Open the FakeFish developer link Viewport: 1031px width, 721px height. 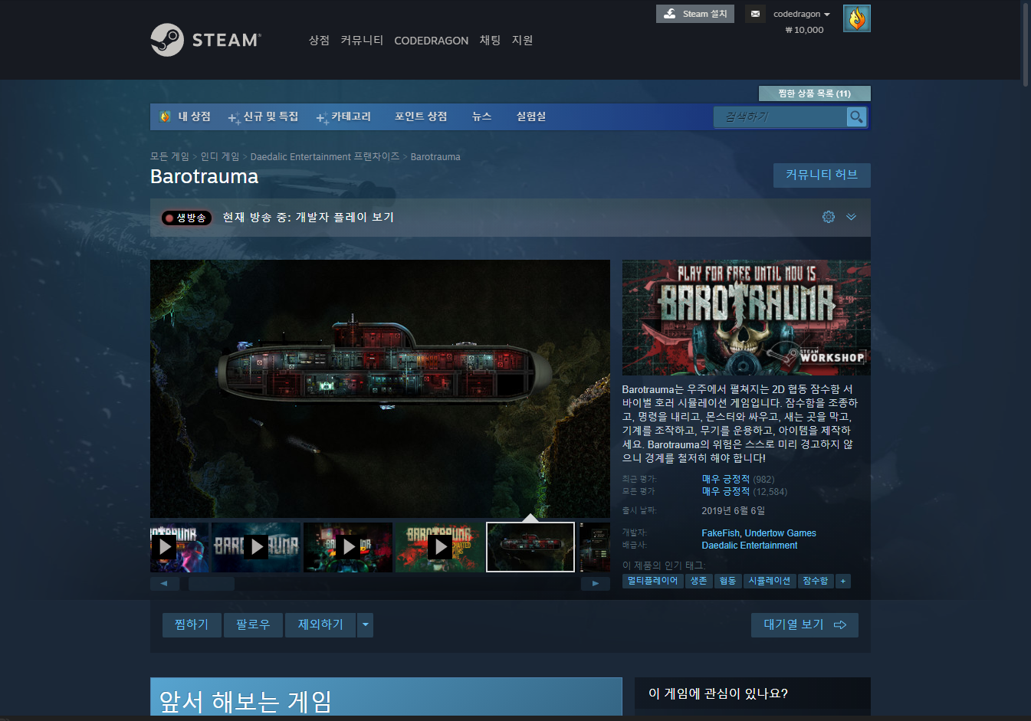(721, 533)
